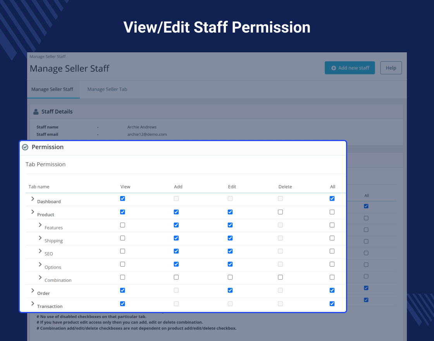Screen dimensions: 434x341
Task: Enable SEO View permission
Action: [x=122, y=251]
